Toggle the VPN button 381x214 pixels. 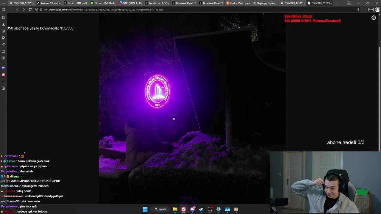371,10
